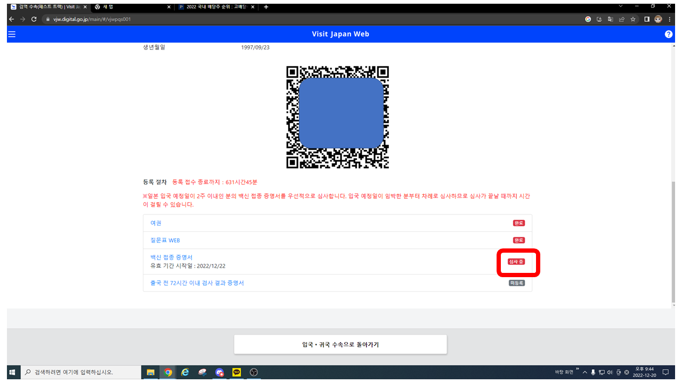The width and height of the screenshot is (682, 383).
Task: Click the forward navigation arrow
Action: 22,19
